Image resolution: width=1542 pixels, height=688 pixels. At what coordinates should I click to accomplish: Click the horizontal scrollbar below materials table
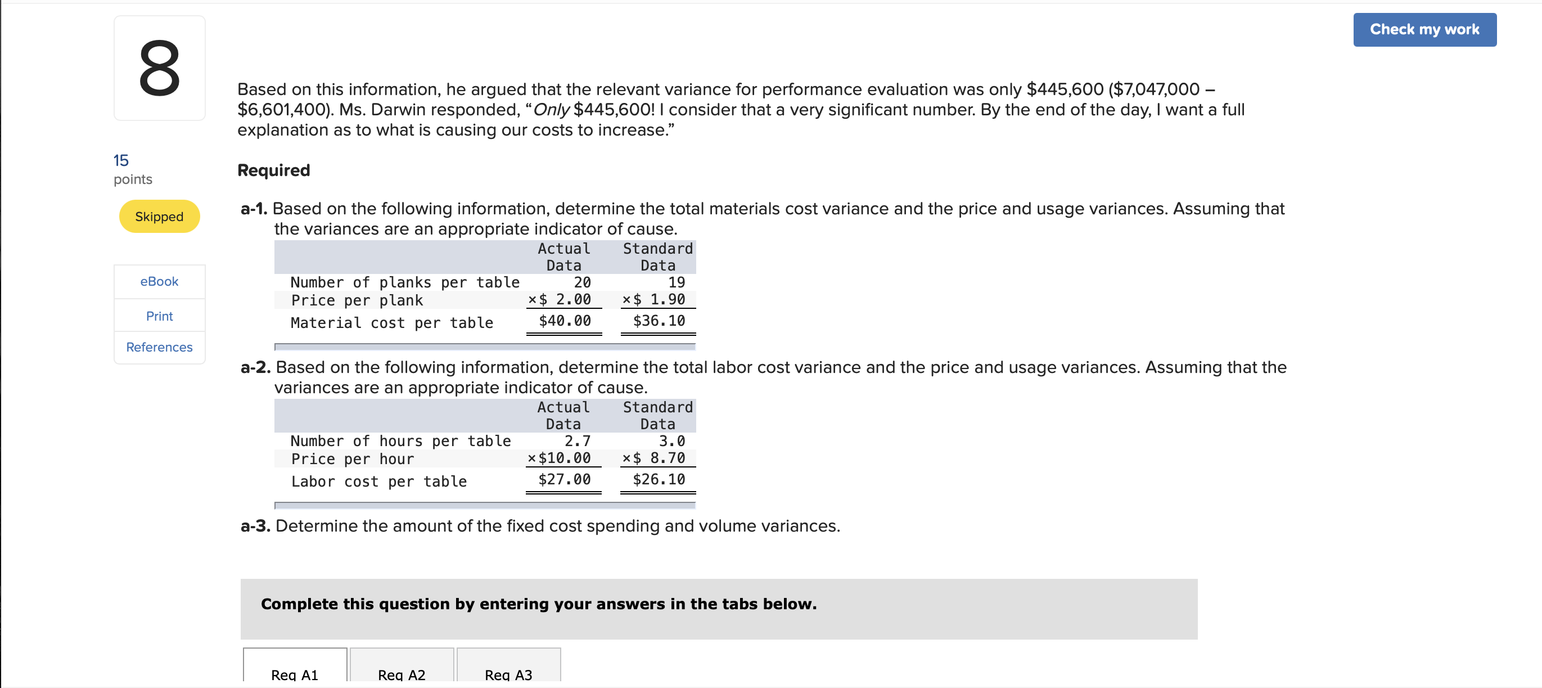click(x=485, y=346)
